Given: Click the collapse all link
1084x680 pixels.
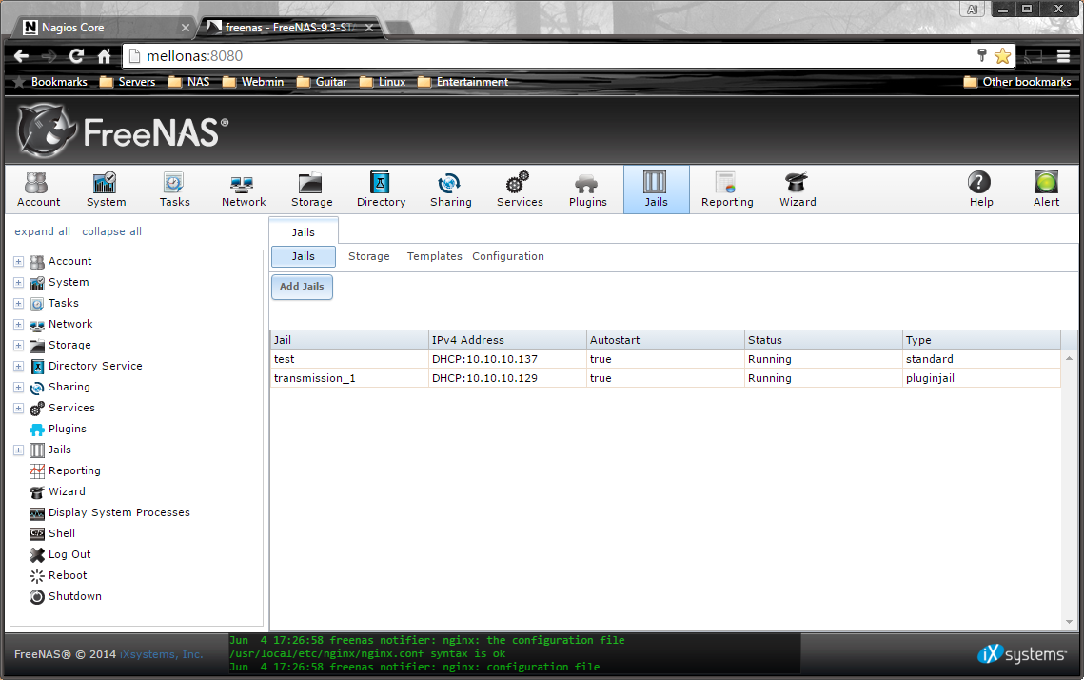Looking at the screenshot, I should coord(112,231).
